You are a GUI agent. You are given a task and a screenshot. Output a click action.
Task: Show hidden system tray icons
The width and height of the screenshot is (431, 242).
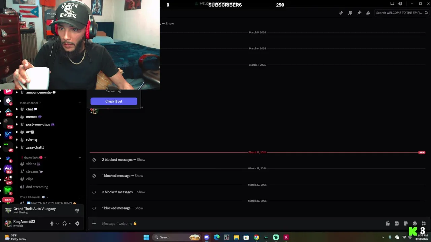(383, 237)
